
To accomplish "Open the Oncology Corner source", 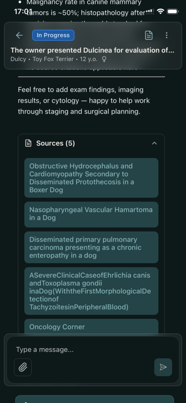I will [91, 326].
